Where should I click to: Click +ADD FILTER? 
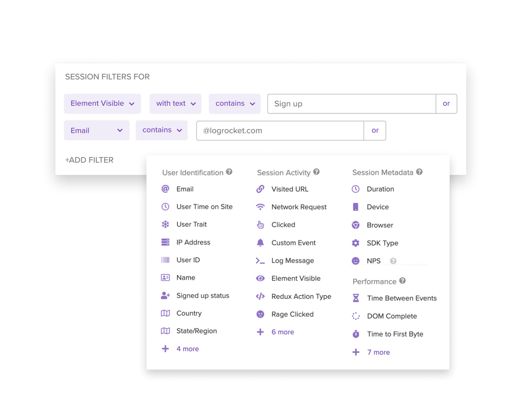89,160
